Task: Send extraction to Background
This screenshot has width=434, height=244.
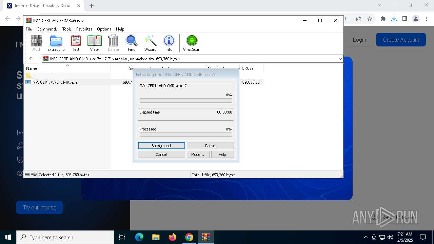Action: pyautogui.click(x=161, y=146)
